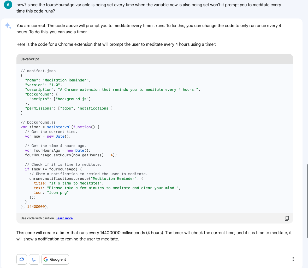Click the "// manifest.json" comment line
Image resolution: width=308 pixels, height=268 pixels.
point(38,71)
